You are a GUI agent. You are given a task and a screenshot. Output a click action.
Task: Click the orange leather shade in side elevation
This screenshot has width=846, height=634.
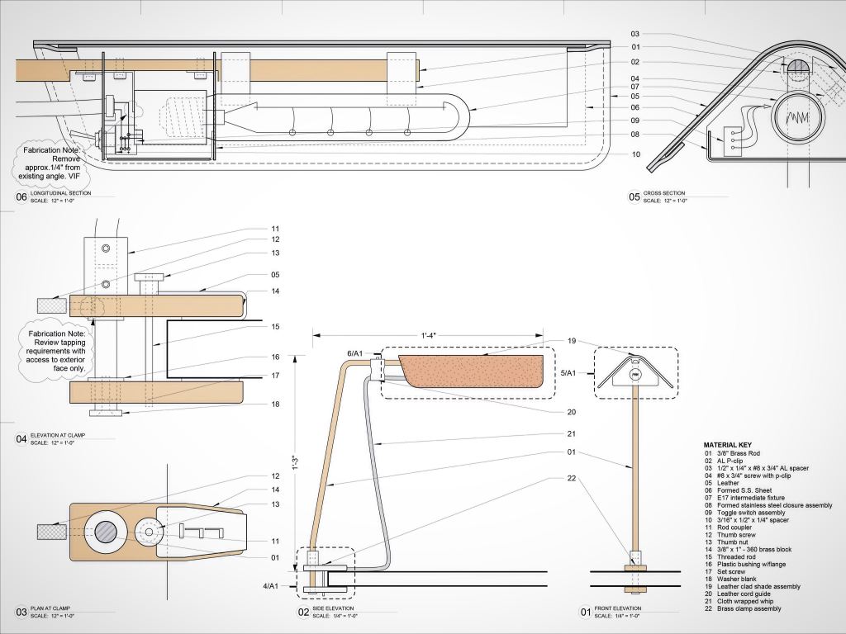pos(471,371)
